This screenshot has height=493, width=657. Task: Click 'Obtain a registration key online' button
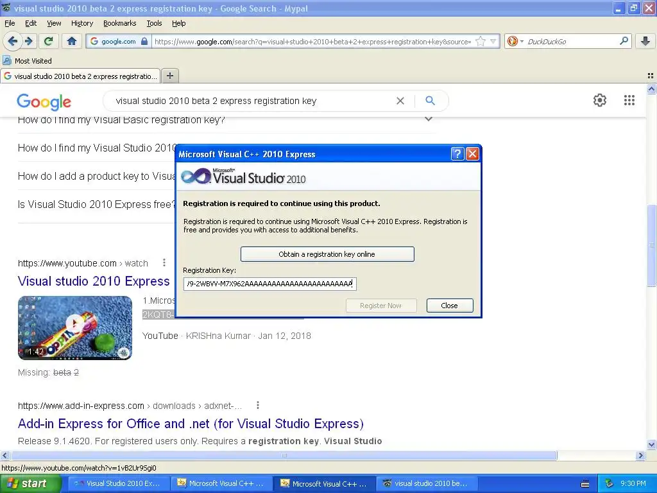tap(327, 254)
